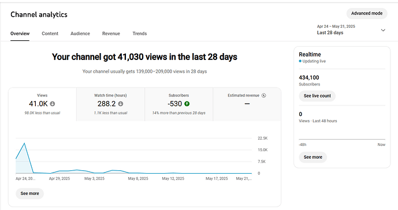Click the down-arrow icon next to 41.0K views
Viewport: 398px width, 210px height.
tap(53, 104)
